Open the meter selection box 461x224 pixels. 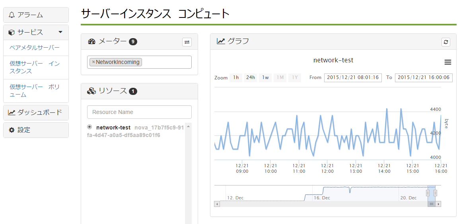click(139, 62)
